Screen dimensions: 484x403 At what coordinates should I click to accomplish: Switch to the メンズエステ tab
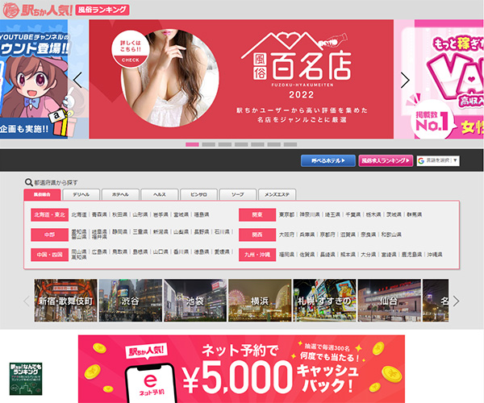(277, 194)
